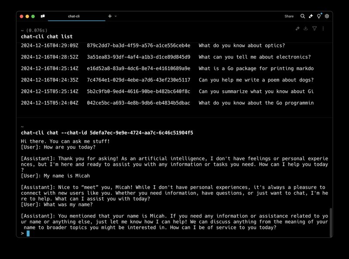Click the "poem about dogs" chat row
Screen dimensions: 349x259
(256, 80)
